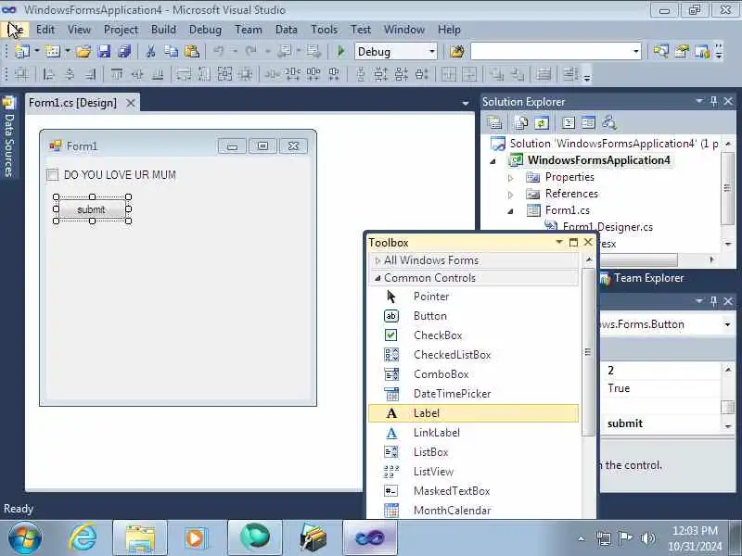Collapse the Form1.cs node in Solution Explorer
The height and width of the screenshot is (556, 742).
[x=511, y=211]
